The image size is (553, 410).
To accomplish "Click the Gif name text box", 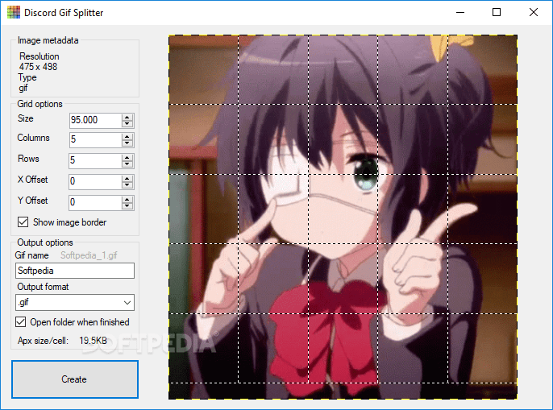I will pos(75,271).
